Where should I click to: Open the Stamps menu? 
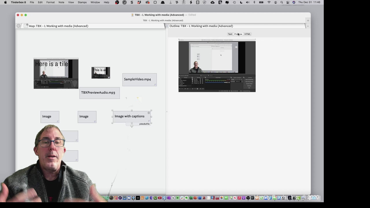[82, 2]
